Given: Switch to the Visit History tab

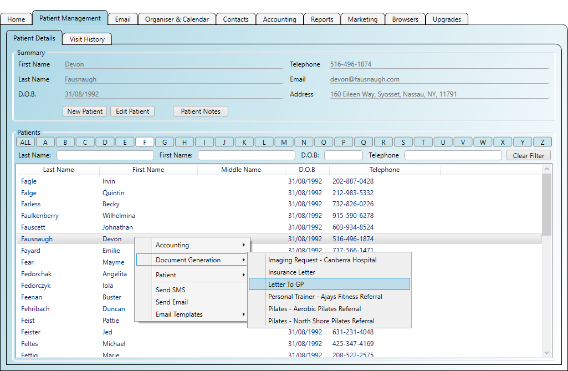Looking at the screenshot, I should click(86, 39).
